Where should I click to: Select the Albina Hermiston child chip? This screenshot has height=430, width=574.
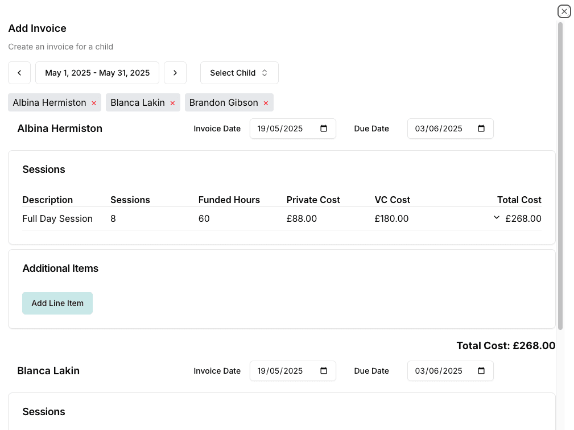tap(49, 103)
